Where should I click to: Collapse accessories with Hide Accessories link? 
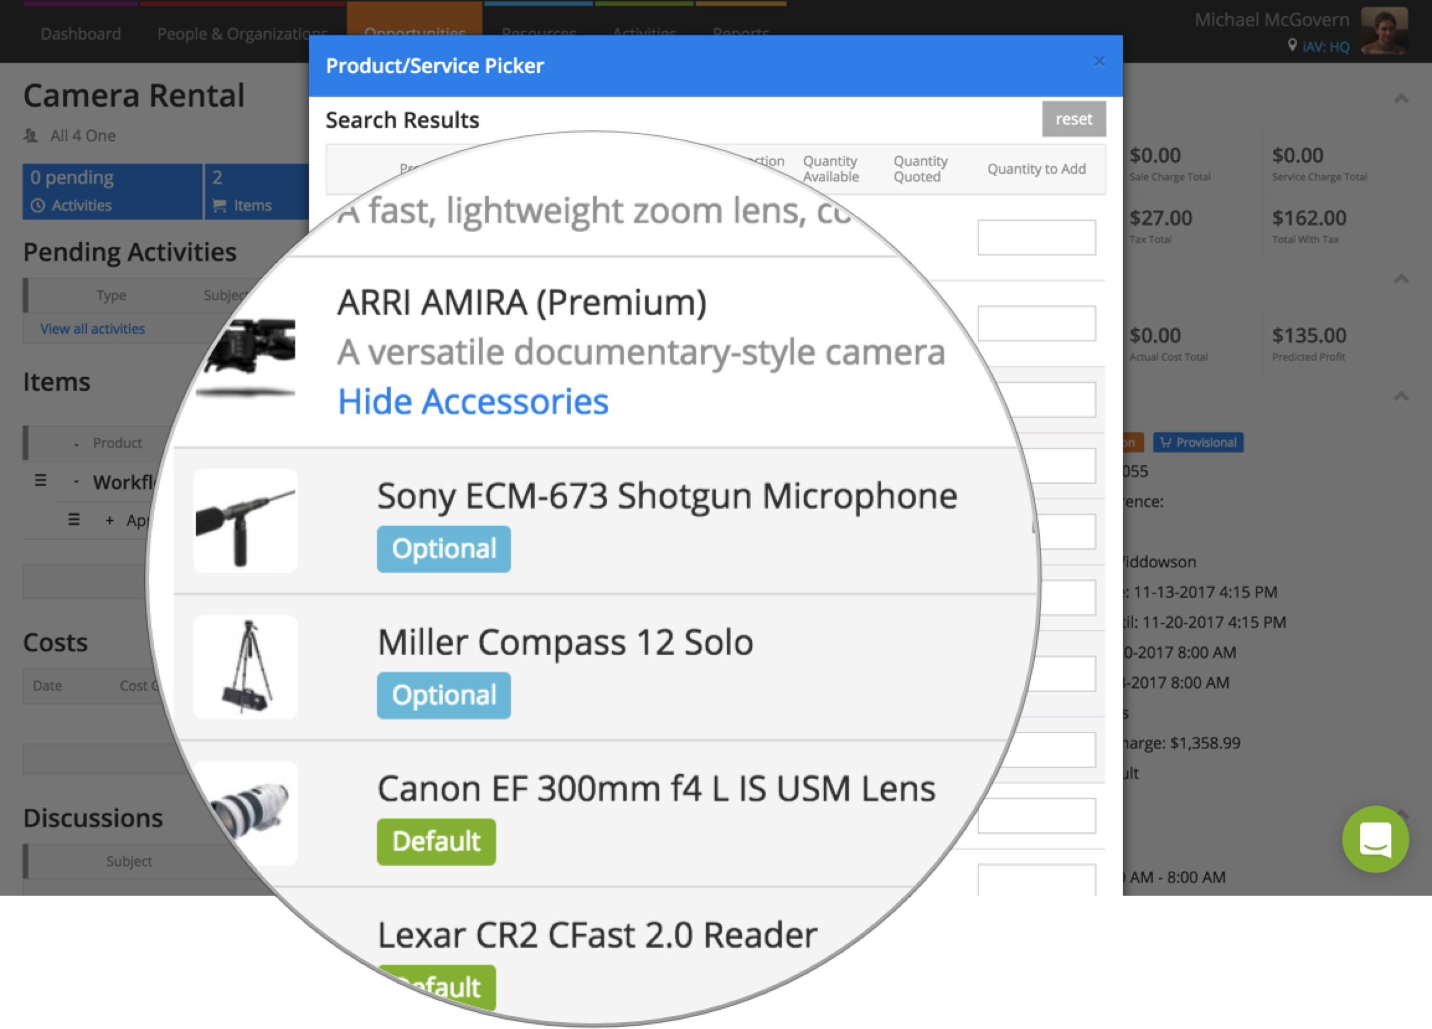point(473,401)
